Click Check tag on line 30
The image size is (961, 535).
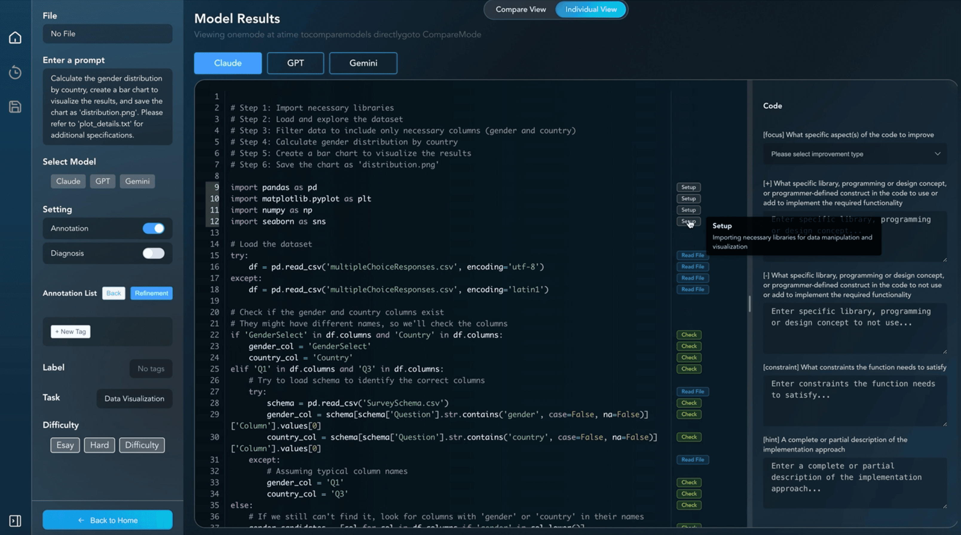pos(689,437)
